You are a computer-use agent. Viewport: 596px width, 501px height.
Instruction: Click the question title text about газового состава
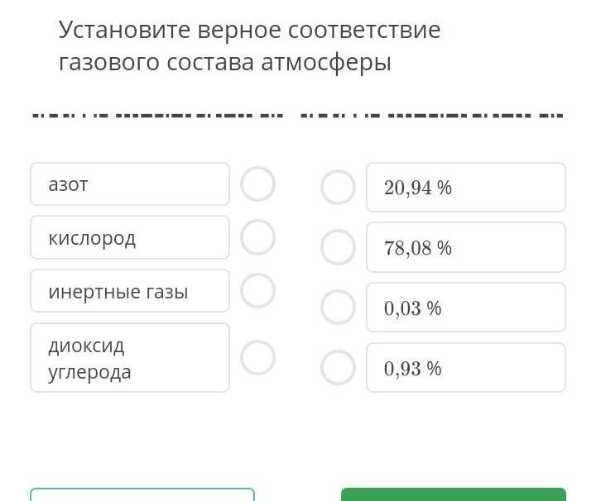[250, 46]
